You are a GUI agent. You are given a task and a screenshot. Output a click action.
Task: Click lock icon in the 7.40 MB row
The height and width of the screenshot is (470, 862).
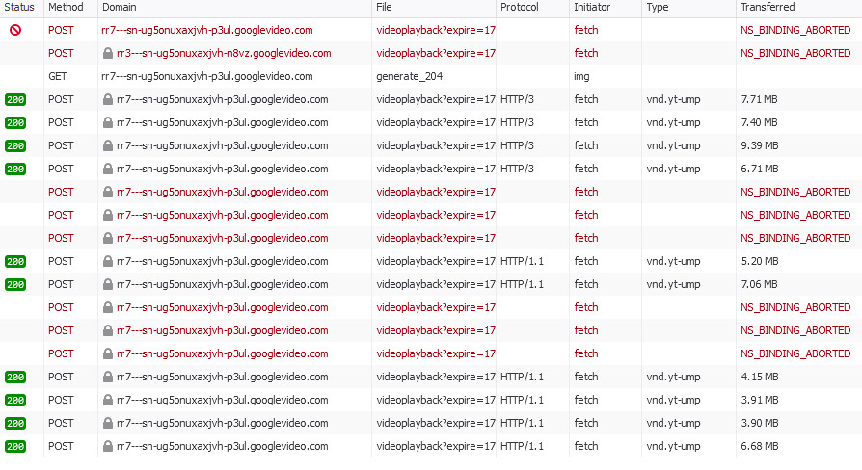click(108, 122)
